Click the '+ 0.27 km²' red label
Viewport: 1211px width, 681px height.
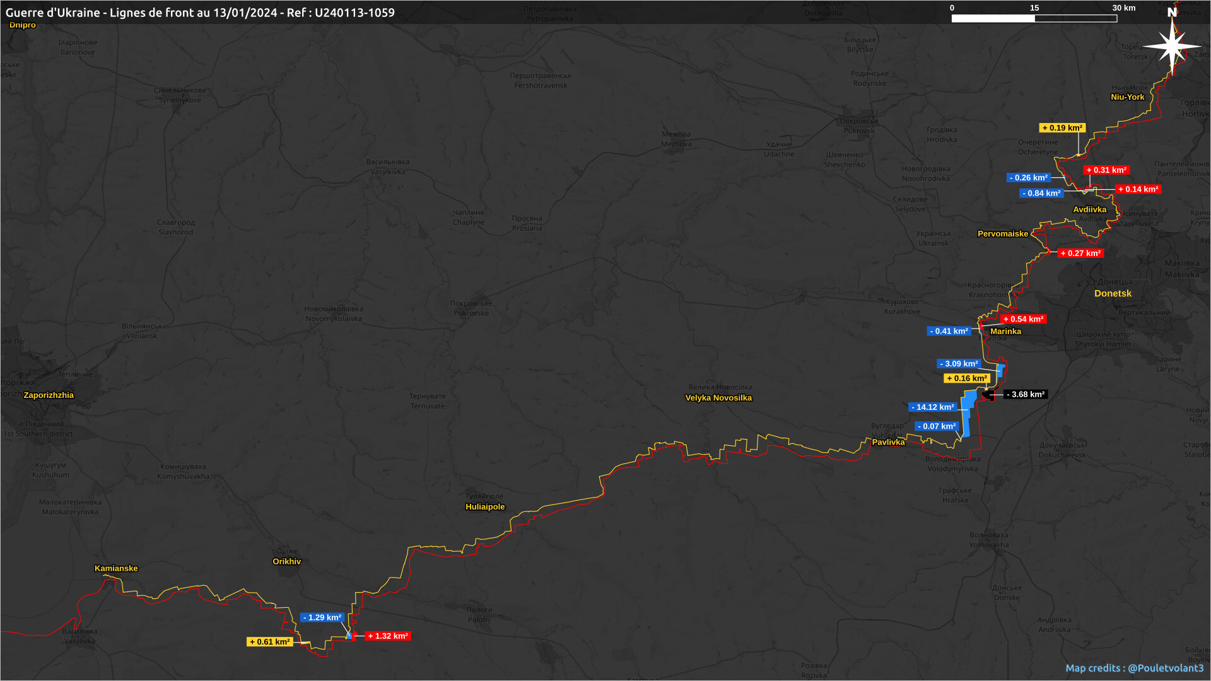[x=1080, y=253]
